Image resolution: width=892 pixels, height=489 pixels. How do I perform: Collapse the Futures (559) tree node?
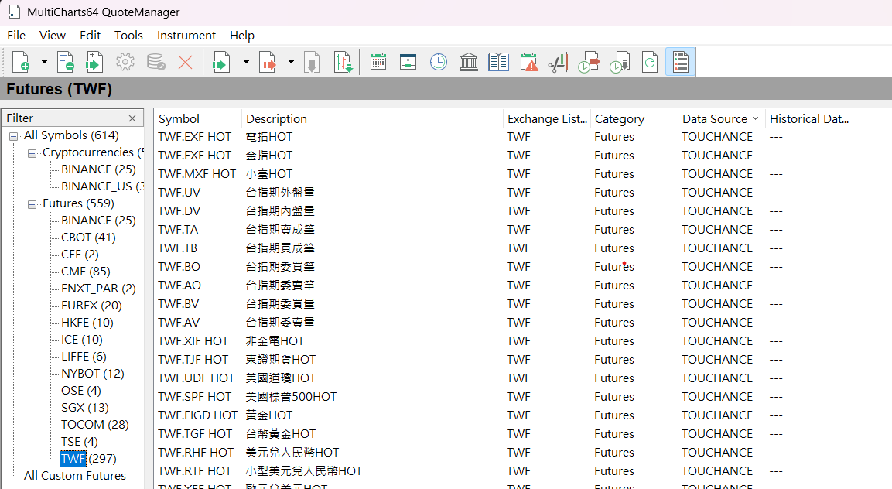(x=32, y=204)
